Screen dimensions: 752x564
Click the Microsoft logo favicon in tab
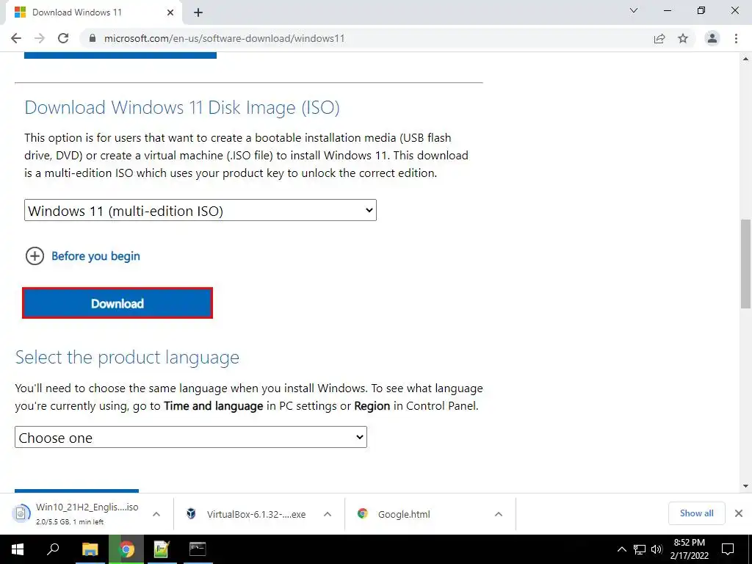point(20,12)
